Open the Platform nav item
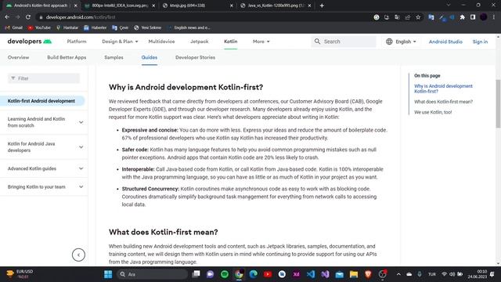Viewport: 501px width, 282px height. tap(77, 42)
